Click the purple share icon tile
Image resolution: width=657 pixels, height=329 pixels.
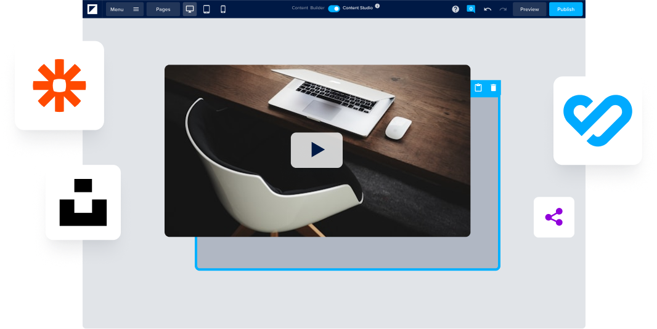553,217
